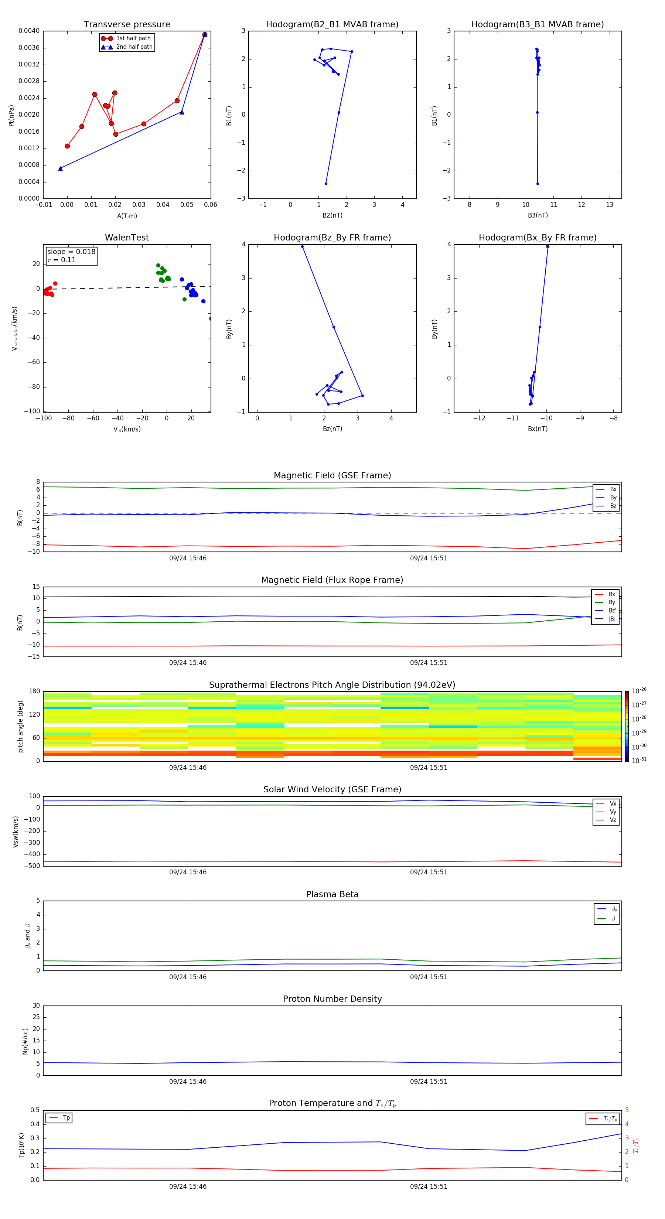Click the "B2(nT)" x-axis label

pos(332,215)
